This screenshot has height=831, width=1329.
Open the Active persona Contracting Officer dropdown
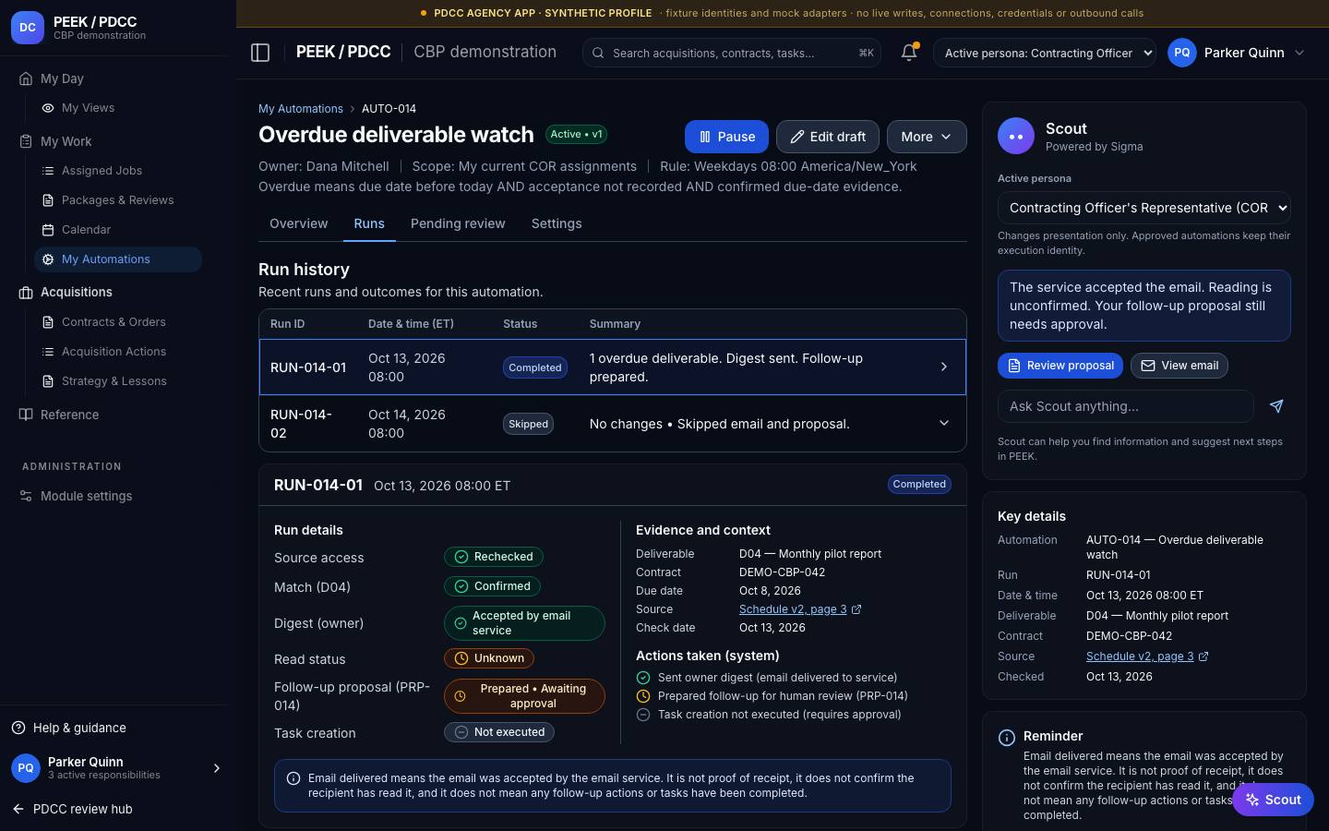[1045, 53]
